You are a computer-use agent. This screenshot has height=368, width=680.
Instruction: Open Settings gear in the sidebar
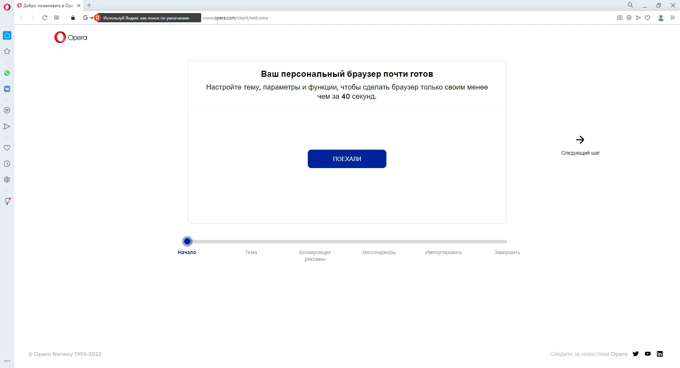(x=7, y=180)
